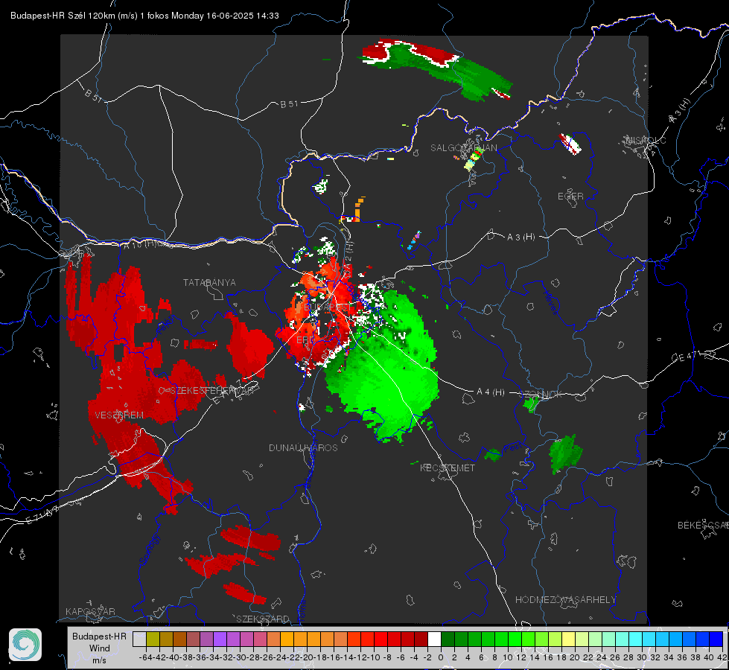Click the 'Heves' county label

[551, 303]
